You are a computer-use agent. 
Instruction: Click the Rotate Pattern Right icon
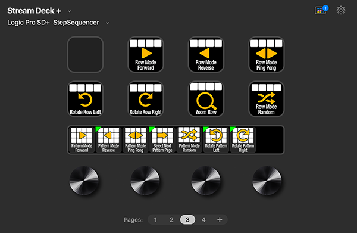click(x=243, y=140)
